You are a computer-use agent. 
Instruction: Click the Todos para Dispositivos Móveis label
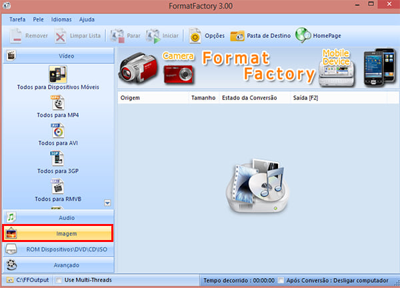(x=58, y=87)
